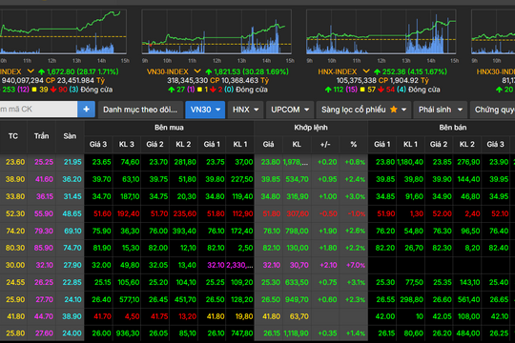Screen dimensions: 515x343
Task: Click the change value -0.50
Action: point(328,213)
